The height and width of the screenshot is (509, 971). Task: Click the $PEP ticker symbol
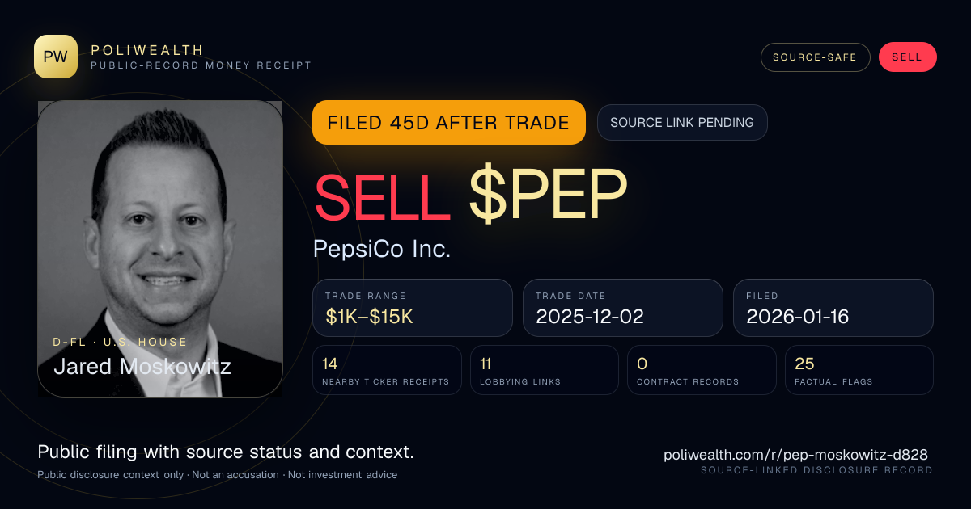point(548,196)
